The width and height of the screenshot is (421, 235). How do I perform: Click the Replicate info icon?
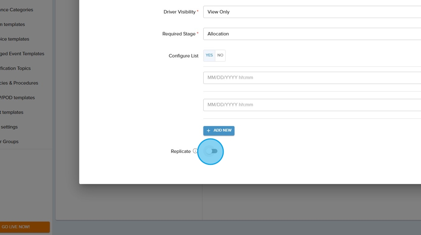click(x=195, y=151)
